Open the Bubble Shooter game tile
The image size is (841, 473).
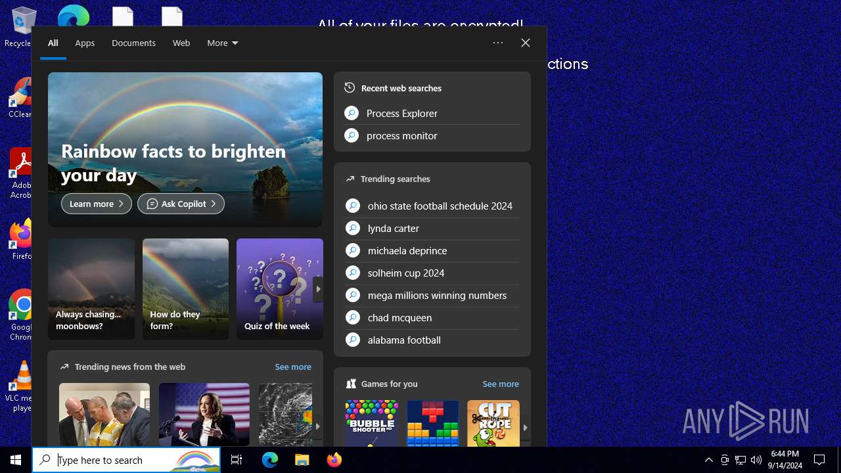[x=372, y=424]
